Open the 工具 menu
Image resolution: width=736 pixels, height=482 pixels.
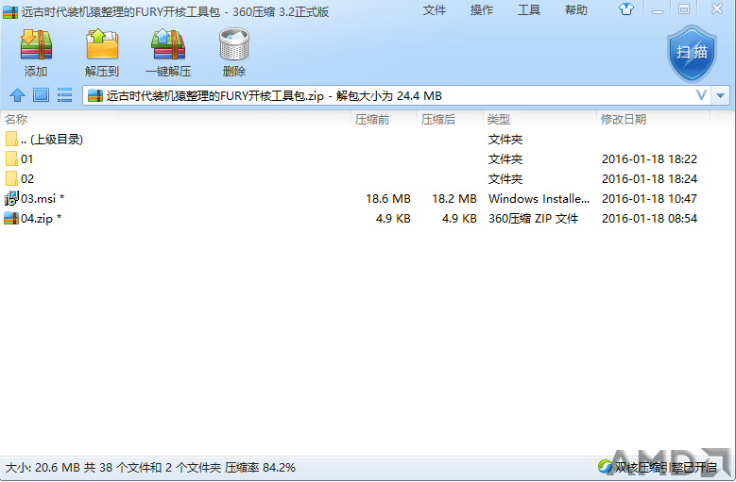point(529,9)
